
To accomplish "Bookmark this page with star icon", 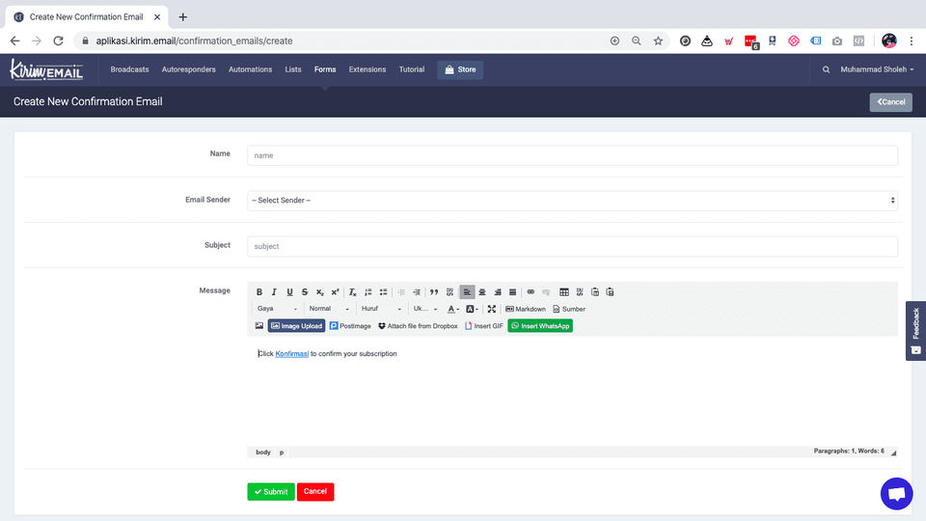I will tap(658, 41).
